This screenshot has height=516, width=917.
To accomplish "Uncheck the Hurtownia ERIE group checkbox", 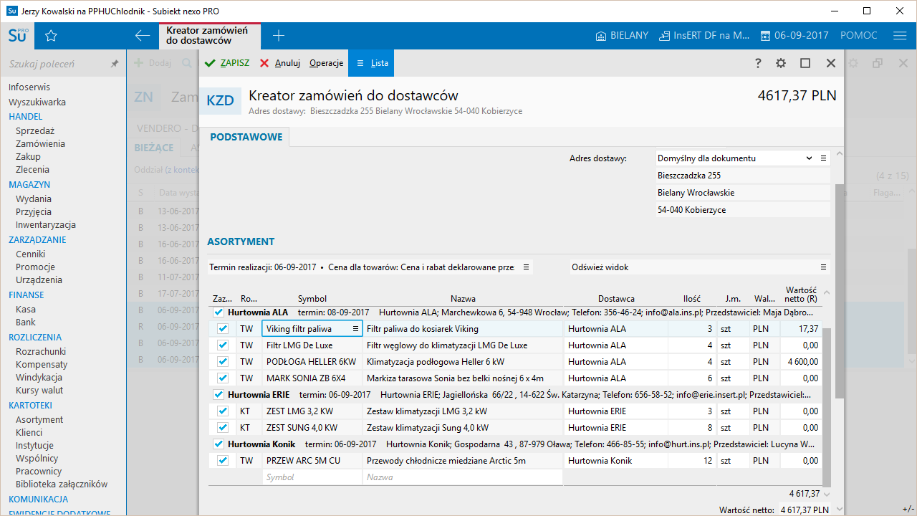I will 219,395.
